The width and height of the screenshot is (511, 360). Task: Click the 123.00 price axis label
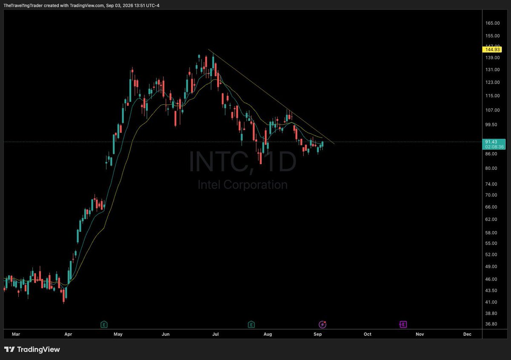pos(492,82)
